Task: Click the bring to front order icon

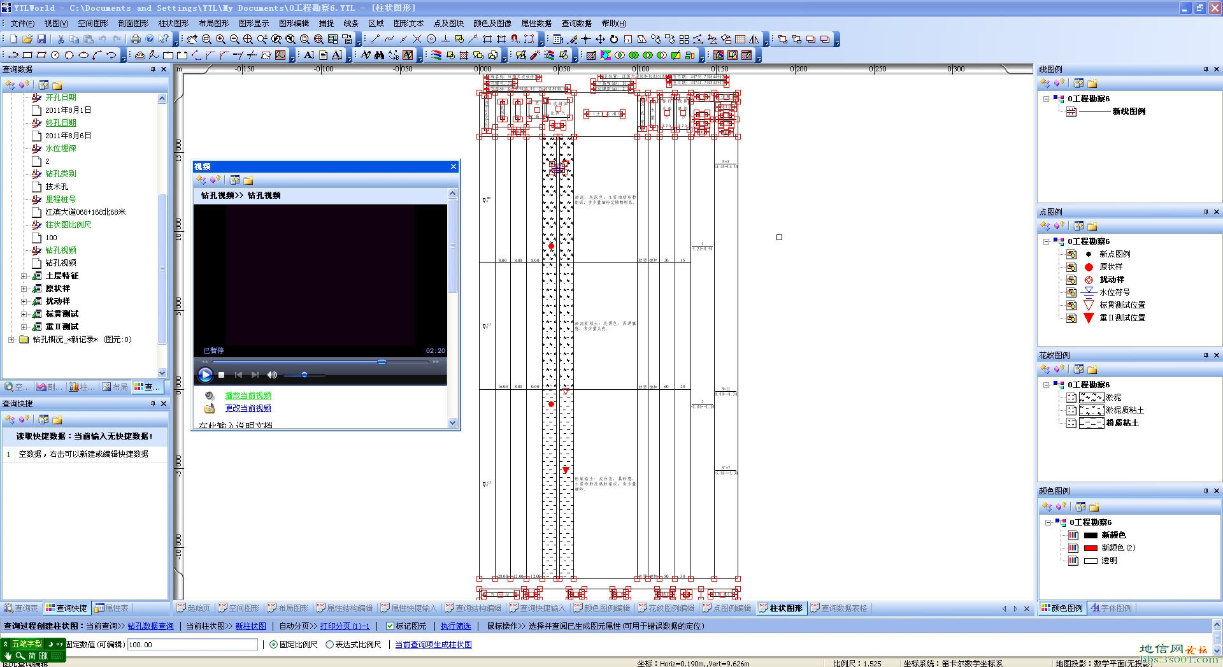Action: (x=783, y=39)
